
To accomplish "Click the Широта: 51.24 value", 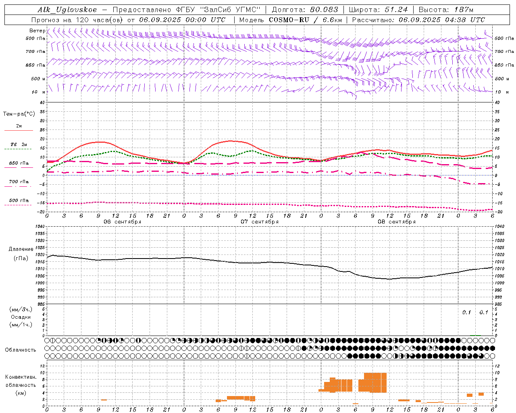I will tap(378, 10).
